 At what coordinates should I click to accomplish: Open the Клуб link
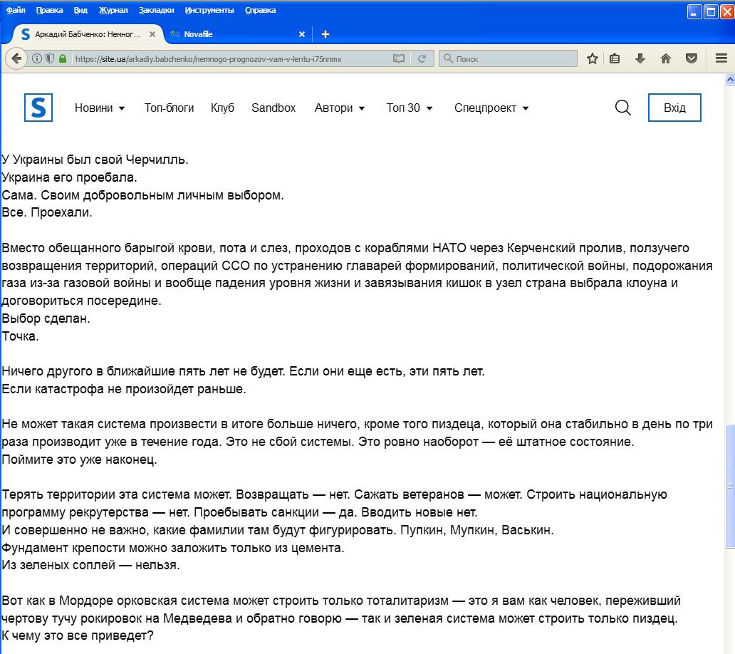pyautogui.click(x=222, y=108)
